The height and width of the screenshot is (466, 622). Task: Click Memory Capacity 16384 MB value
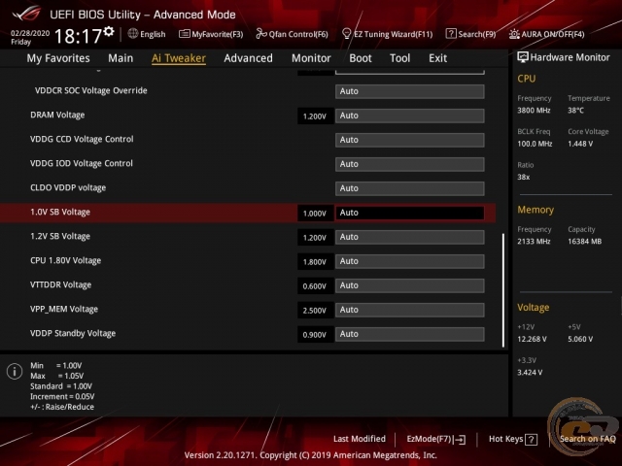pos(585,242)
